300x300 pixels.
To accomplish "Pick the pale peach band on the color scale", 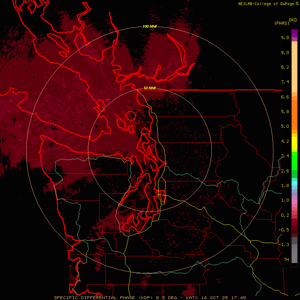I will coord(294,68).
